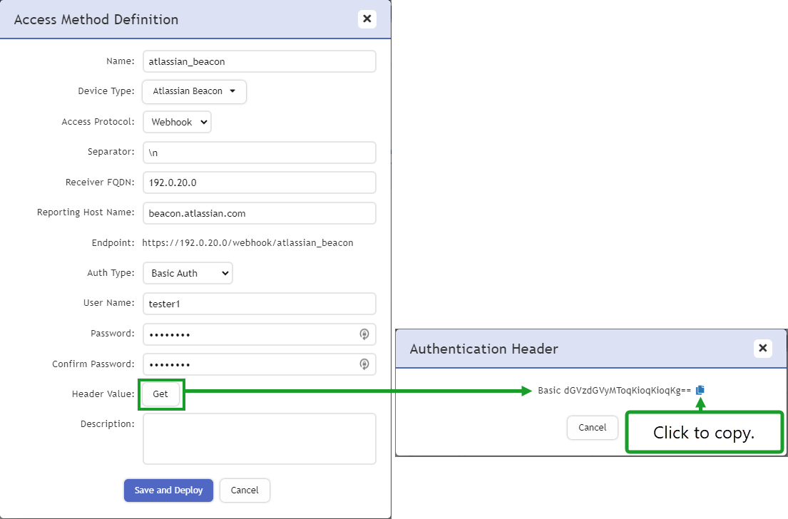Cancel the Access Method Definition form

[245, 490]
